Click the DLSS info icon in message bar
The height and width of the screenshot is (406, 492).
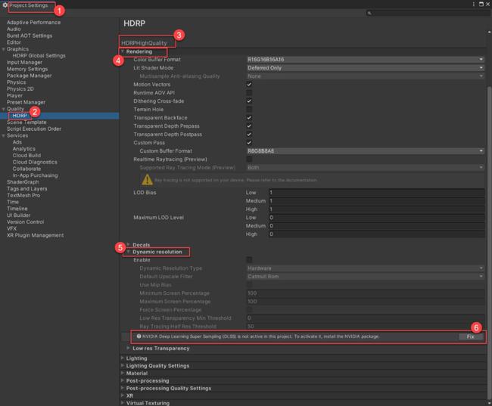pos(139,336)
